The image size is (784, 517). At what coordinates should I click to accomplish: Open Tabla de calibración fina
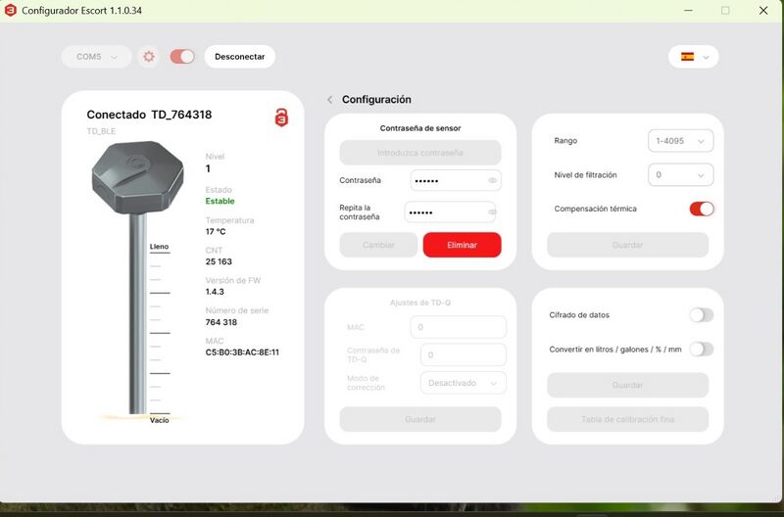[627, 419]
